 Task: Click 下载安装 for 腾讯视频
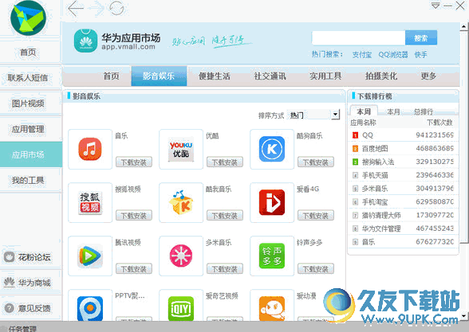coord(134,269)
